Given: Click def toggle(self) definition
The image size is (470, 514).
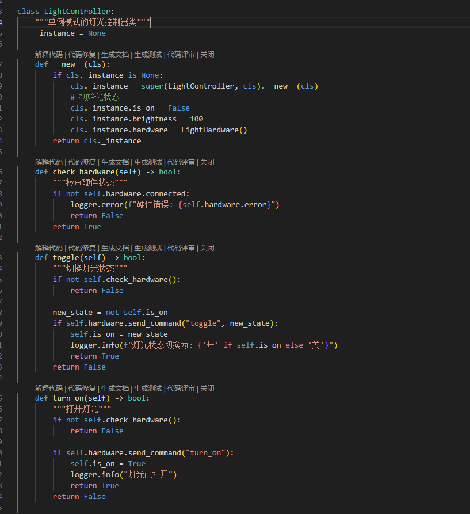Looking at the screenshot, I should 90,258.
